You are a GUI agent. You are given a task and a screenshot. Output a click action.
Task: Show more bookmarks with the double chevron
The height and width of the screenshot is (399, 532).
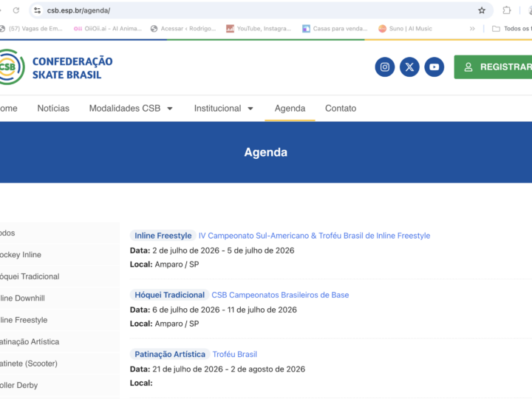coord(472,29)
